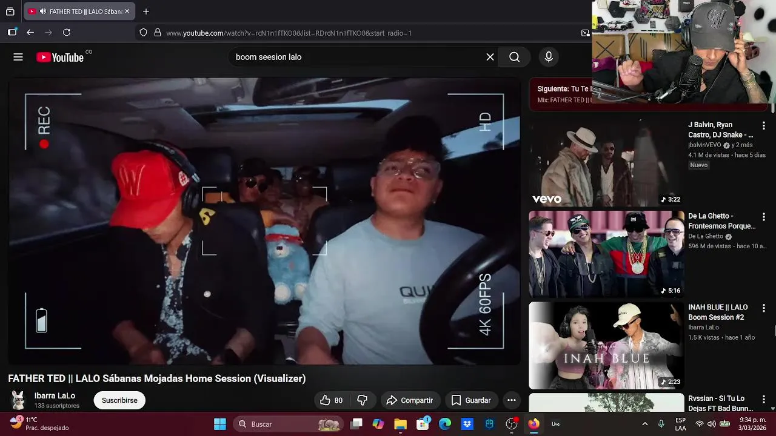
Task: Open options for the De La Ghetto video
Action: tap(764, 217)
